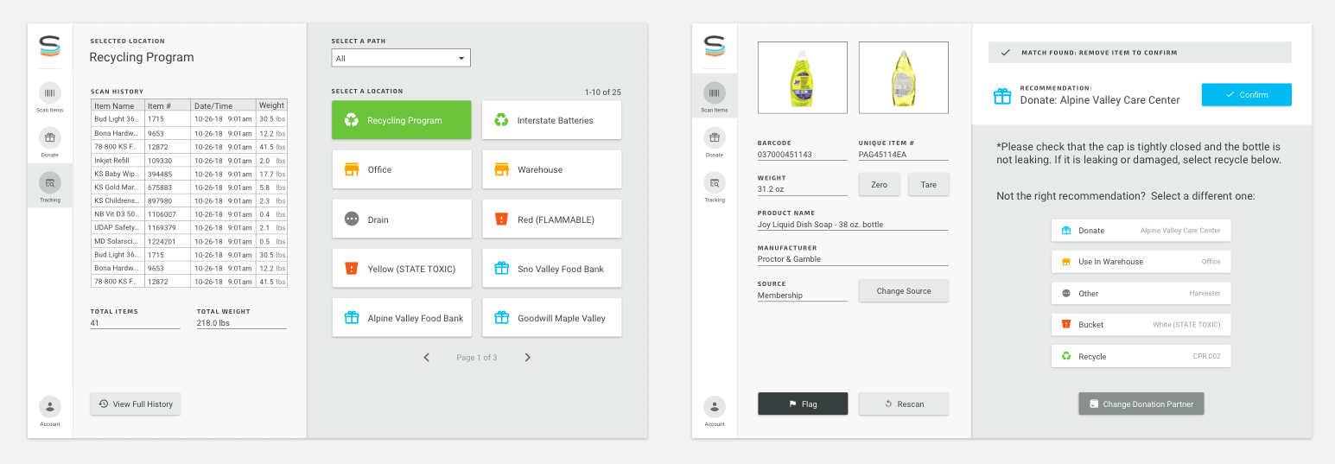Select the MD Solarsci... scan history row
This screenshot has width=1335, height=464.
(x=189, y=241)
